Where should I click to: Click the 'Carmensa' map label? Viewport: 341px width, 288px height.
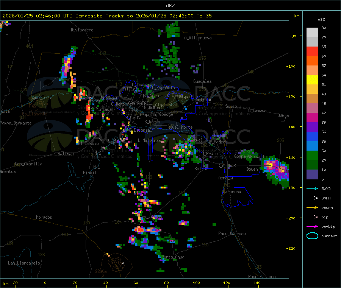(x=232, y=191)
